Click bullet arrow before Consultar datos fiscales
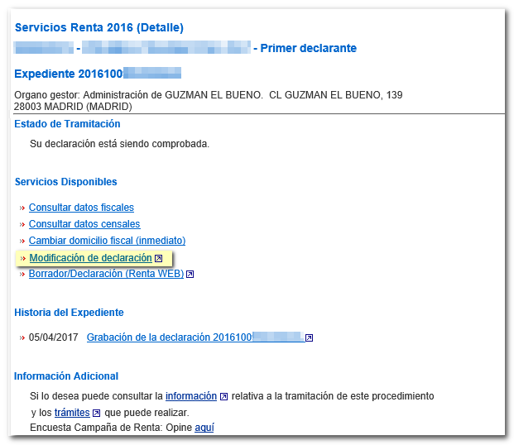Image resolution: width=514 pixels, height=445 pixels. click(22, 208)
